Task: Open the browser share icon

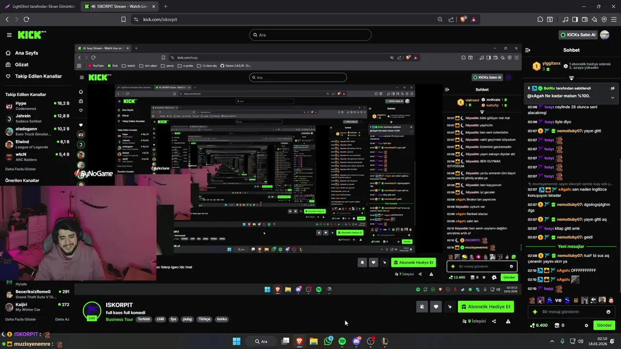Action: [451, 19]
